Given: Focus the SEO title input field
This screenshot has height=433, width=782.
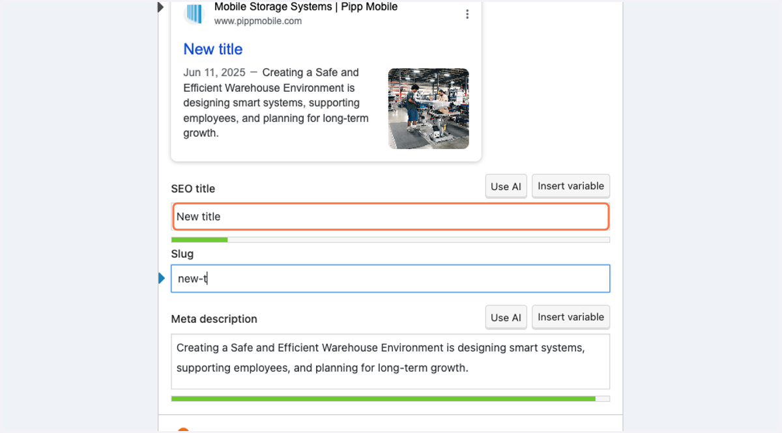Looking at the screenshot, I should (391, 217).
